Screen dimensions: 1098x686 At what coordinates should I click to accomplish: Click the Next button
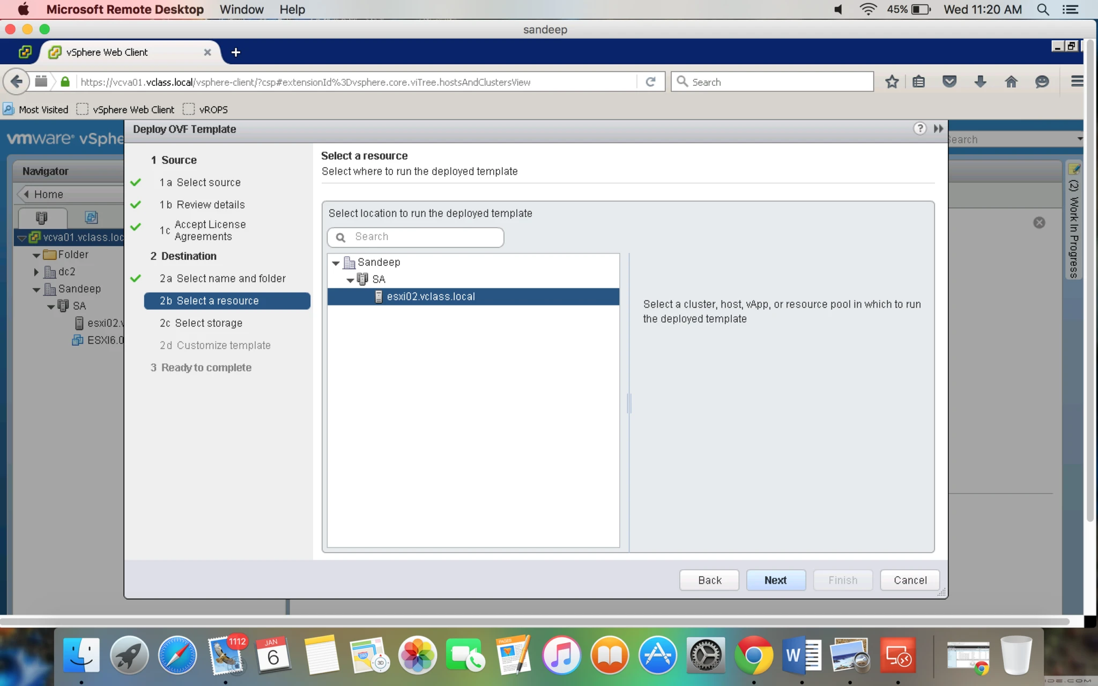click(x=776, y=580)
